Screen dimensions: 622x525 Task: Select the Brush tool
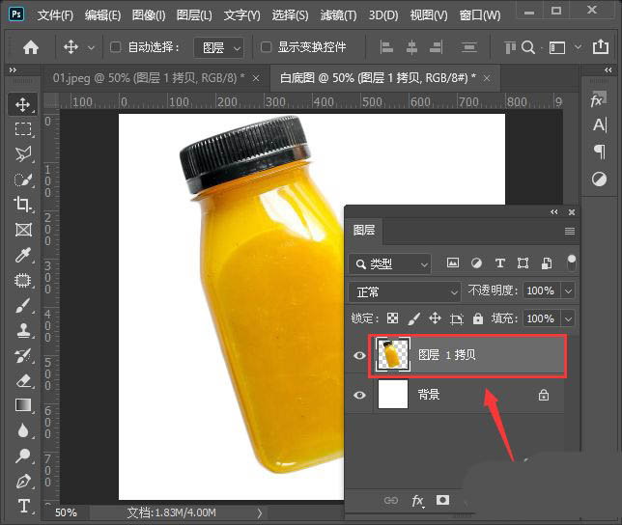click(22, 306)
